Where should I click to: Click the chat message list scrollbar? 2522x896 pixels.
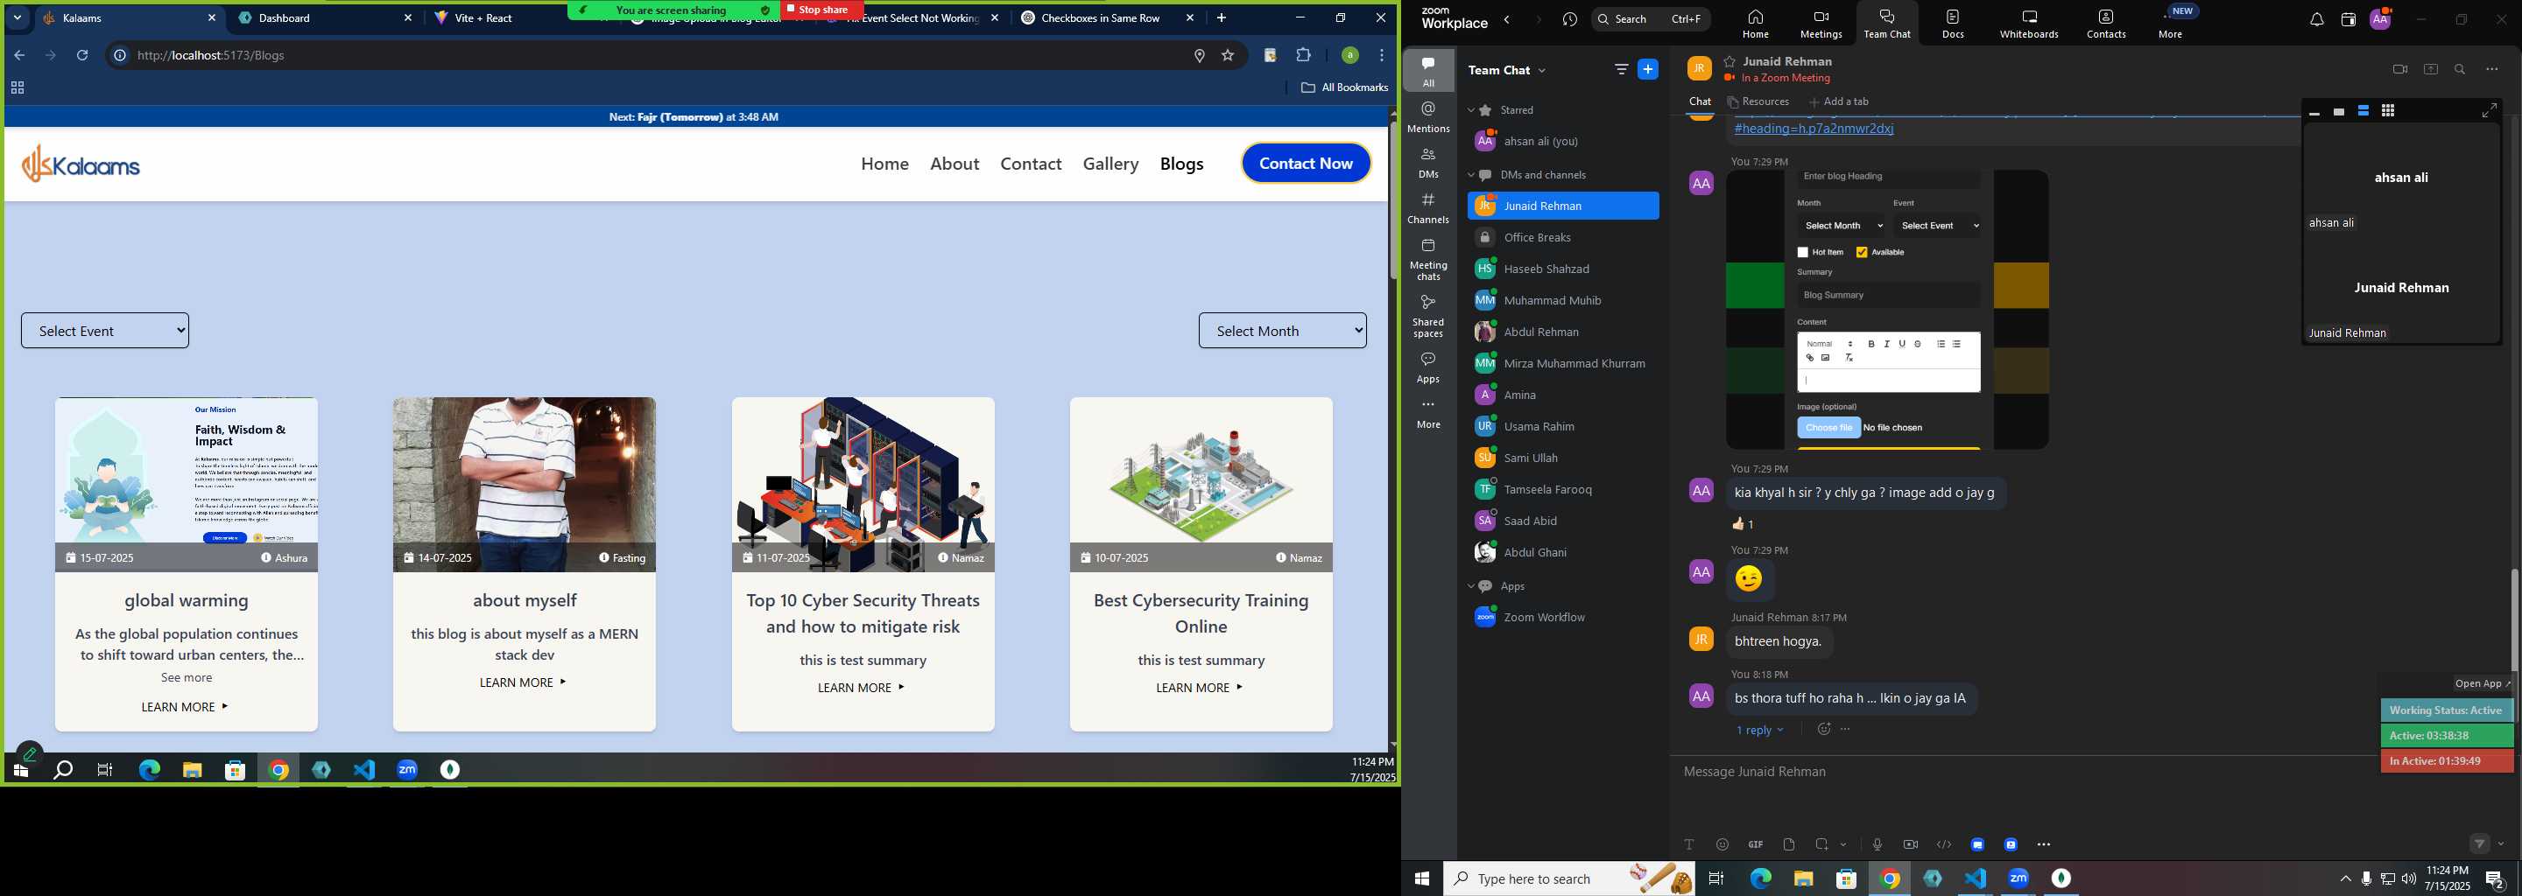point(2514,619)
